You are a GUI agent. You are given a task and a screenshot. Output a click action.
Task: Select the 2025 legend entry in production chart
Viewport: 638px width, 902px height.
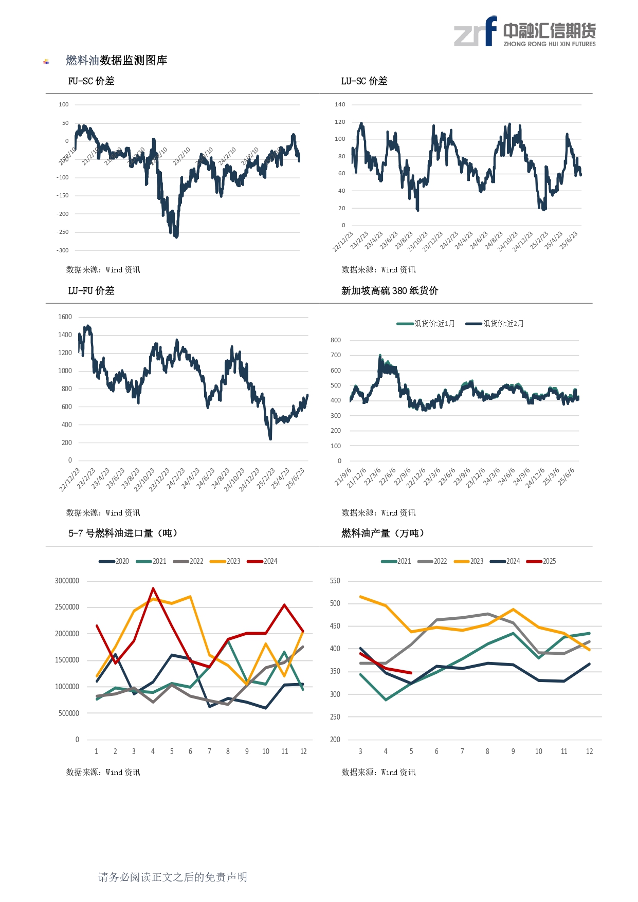pos(541,561)
